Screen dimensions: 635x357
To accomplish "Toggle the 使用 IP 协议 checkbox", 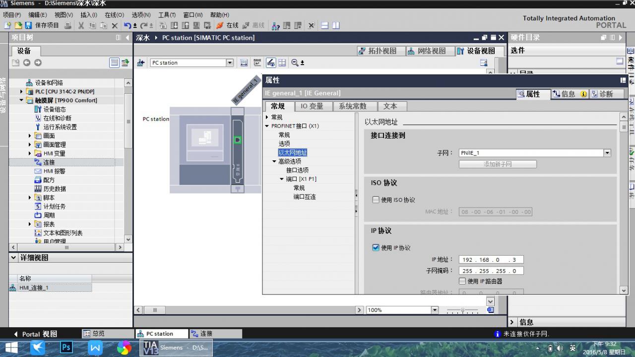I will tap(376, 247).
